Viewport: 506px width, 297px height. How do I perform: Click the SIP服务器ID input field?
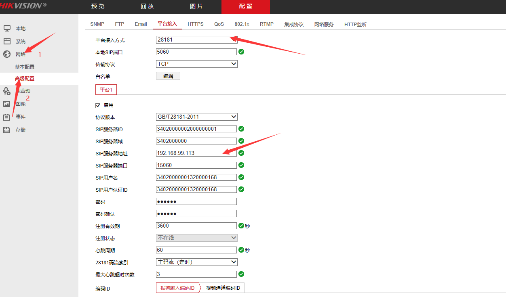(196, 129)
